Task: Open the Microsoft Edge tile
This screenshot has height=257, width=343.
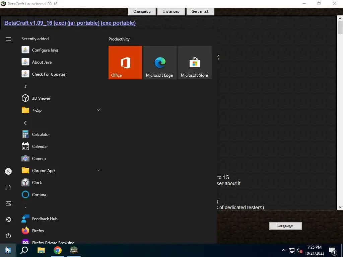Action: [x=160, y=63]
